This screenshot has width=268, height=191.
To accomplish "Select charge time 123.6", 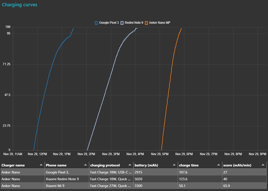I will tap(200, 179).
